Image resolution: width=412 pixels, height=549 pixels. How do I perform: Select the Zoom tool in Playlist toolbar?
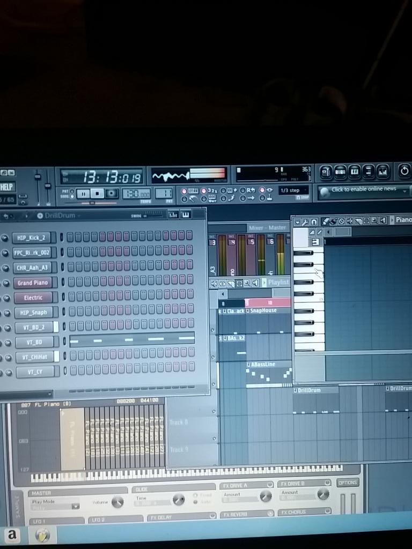coord(247,283)
